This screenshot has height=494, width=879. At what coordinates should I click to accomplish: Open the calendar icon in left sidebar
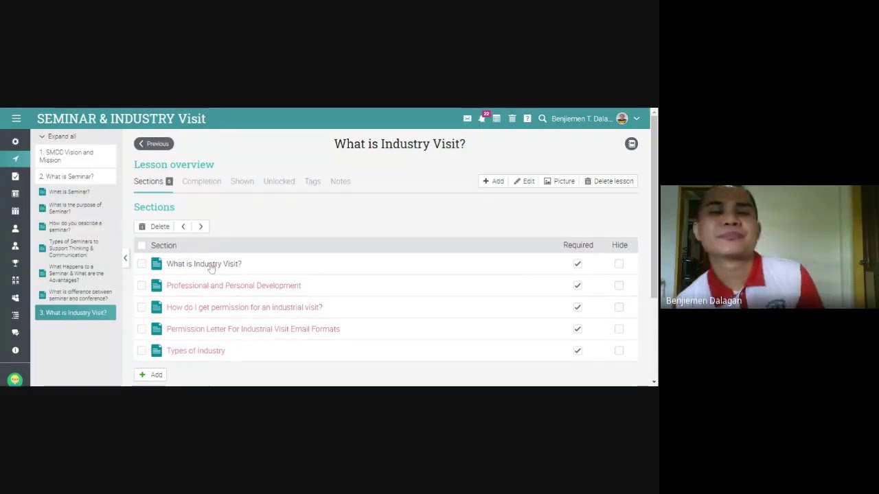(x=15, y=193)
